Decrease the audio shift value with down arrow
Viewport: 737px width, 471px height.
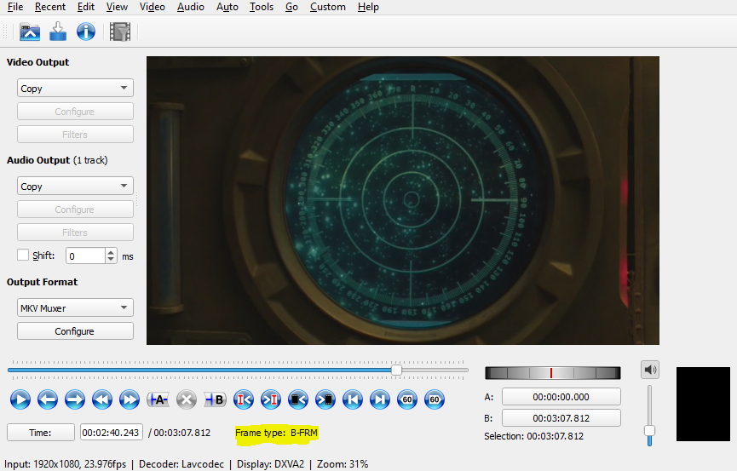point(111,259)
